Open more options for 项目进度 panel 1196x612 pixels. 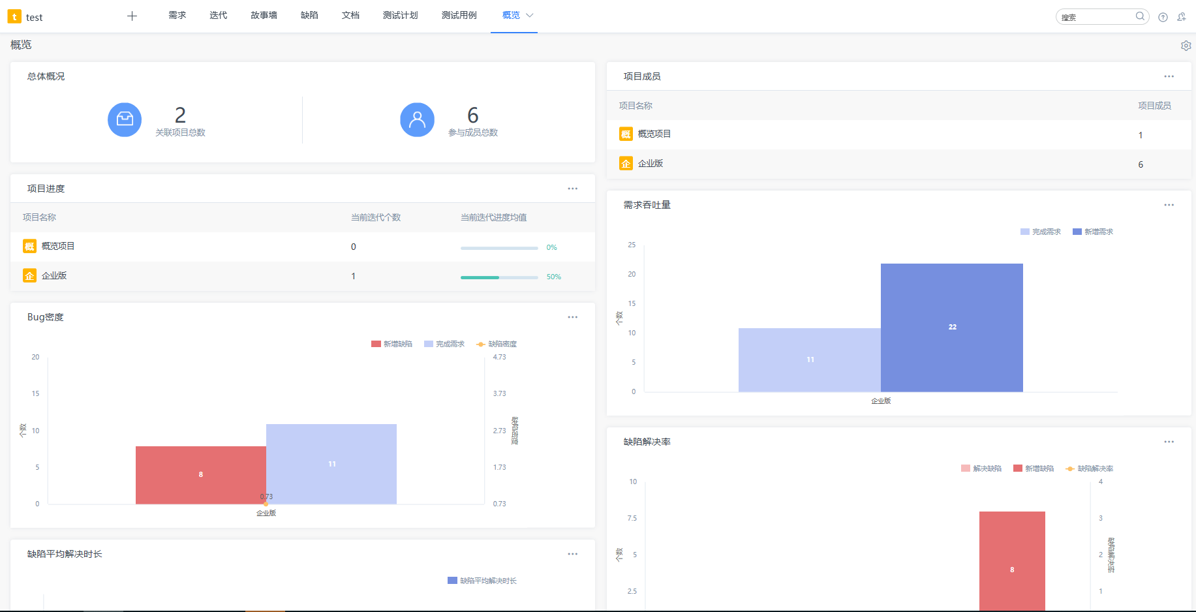click(573, 189)
